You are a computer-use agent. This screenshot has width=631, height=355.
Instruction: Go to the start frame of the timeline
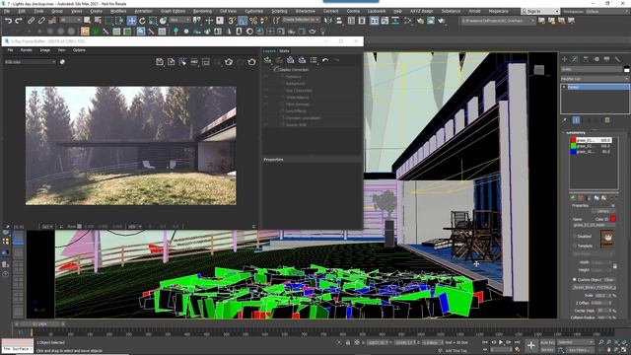coord(485,342)
